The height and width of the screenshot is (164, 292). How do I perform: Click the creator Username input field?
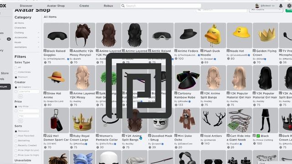pos(29,92)
